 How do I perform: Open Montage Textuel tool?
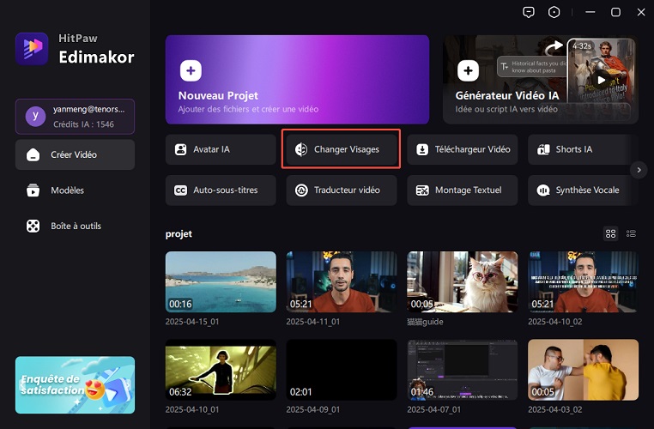pos(463,190)
